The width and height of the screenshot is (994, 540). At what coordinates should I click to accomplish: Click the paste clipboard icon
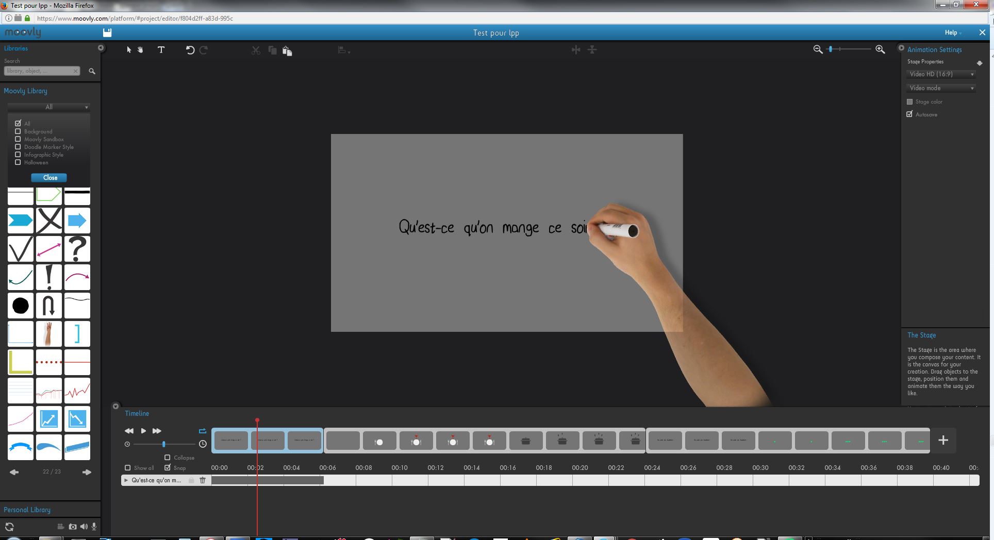pyautogui.click(x=287, y=50)
